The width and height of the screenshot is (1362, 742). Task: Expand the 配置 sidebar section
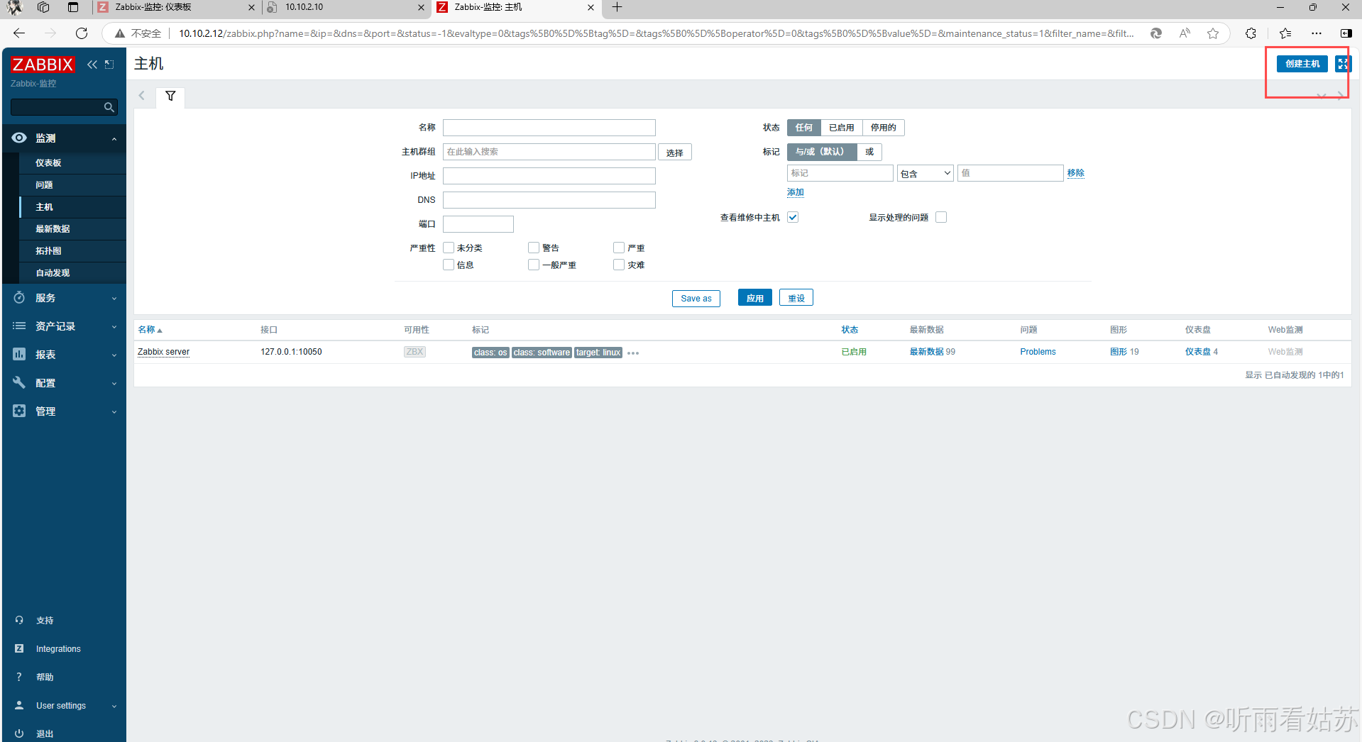point(114,383)
